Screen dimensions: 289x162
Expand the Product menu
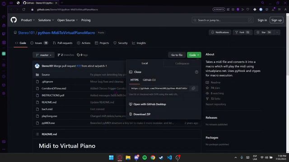[x=28, y=20]
